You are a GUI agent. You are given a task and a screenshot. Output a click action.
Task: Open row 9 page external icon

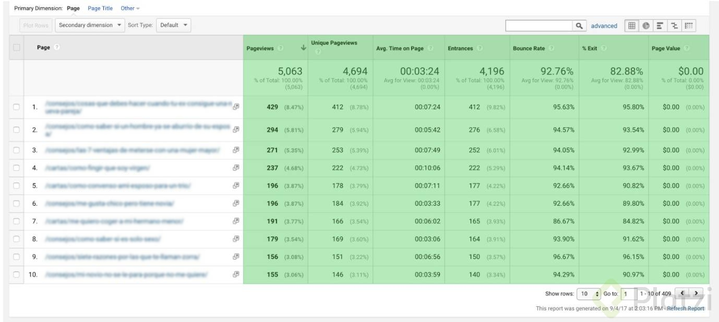click(236, 256)
